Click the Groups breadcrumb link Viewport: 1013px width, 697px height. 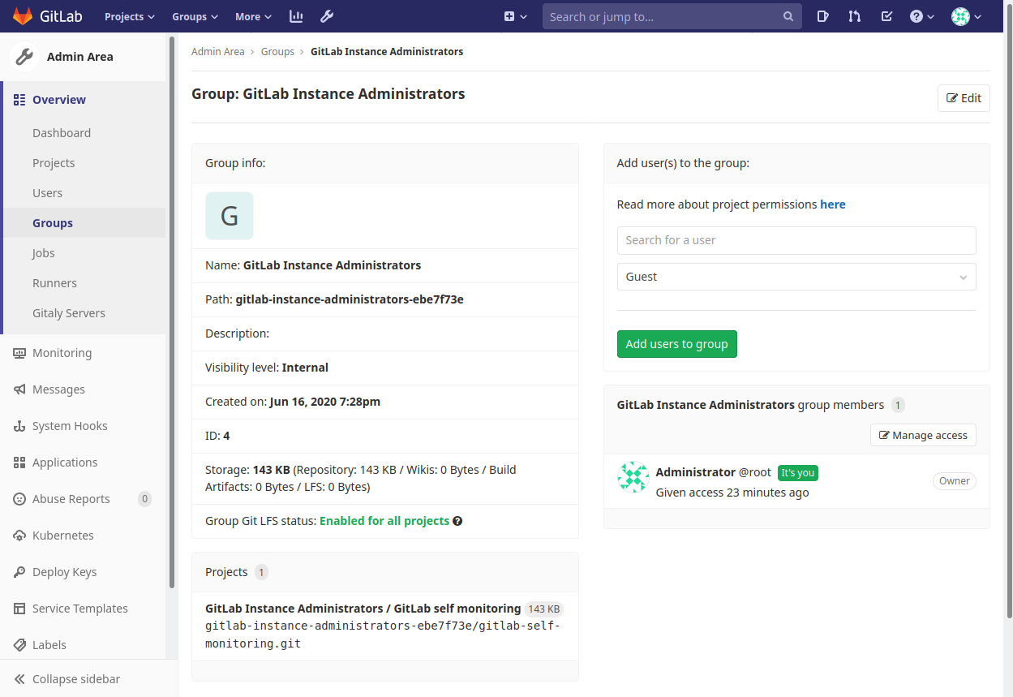277,51
